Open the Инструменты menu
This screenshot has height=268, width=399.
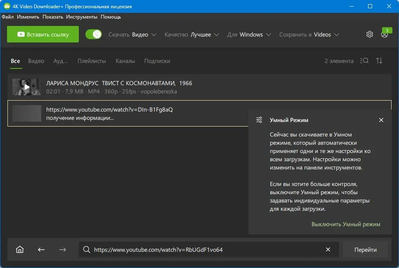[82, 17]
